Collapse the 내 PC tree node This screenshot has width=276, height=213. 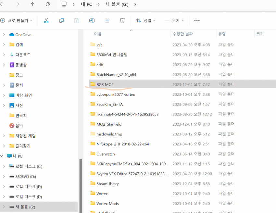click(2, 156)
